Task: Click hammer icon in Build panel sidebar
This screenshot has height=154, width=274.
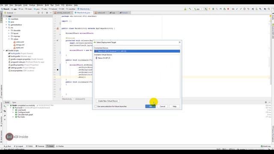Action: (5, 107)
